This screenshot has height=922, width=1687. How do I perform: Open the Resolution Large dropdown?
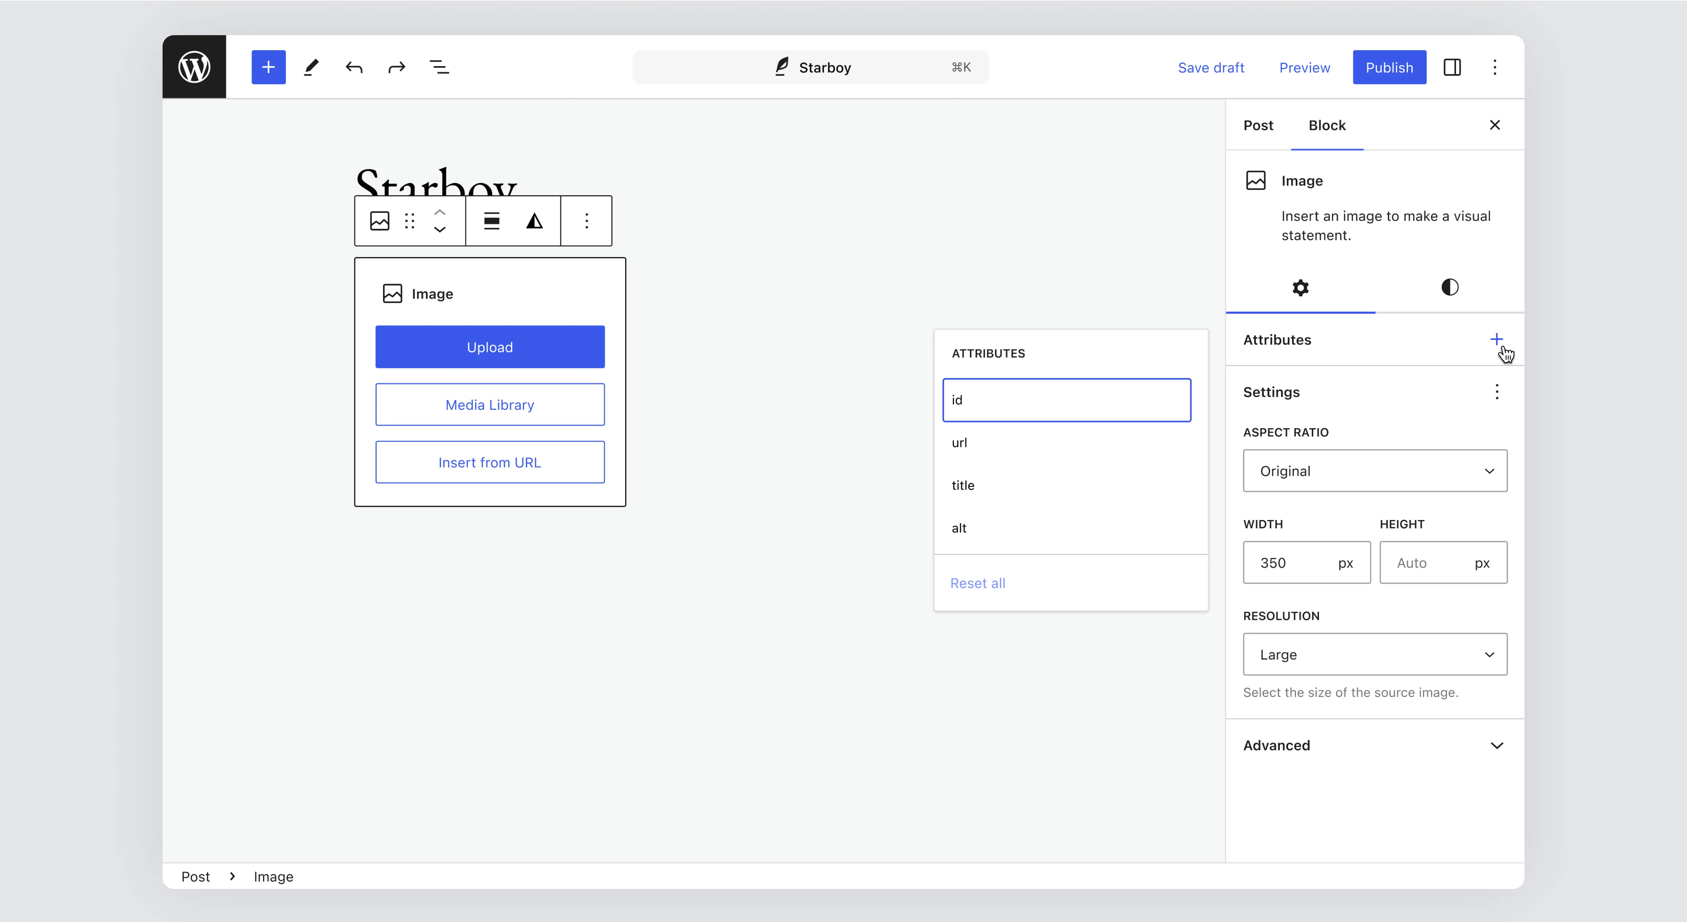(x=1375, y=654)
